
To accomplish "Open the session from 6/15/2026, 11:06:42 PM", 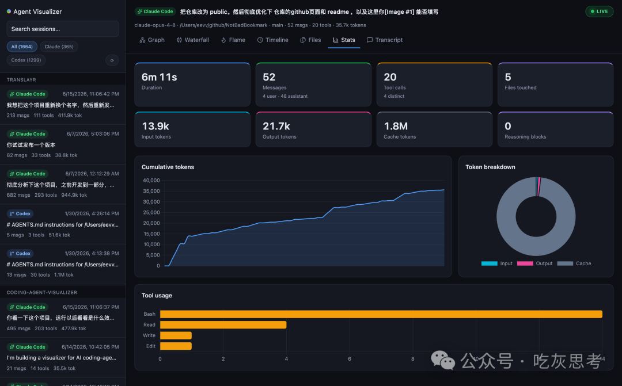I will pos(63,105).
